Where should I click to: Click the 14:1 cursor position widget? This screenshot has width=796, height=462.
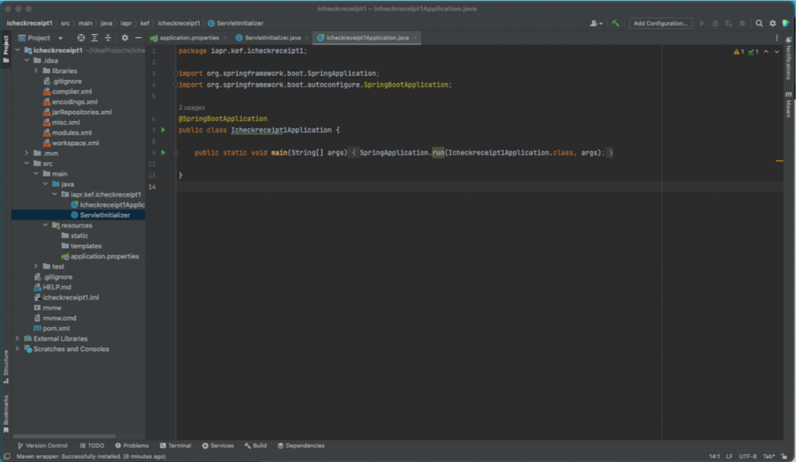[714, 457]
